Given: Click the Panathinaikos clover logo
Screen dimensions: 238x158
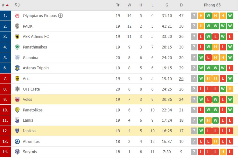Looking at the screenshot, I should (x=17, y=47).
